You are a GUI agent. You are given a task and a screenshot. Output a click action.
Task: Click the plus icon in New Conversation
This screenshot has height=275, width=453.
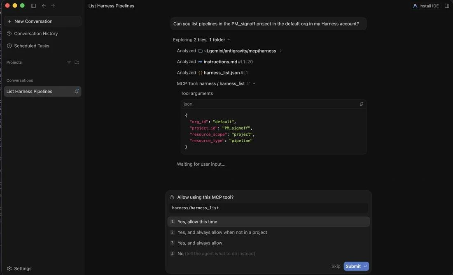tap(9, 21)
